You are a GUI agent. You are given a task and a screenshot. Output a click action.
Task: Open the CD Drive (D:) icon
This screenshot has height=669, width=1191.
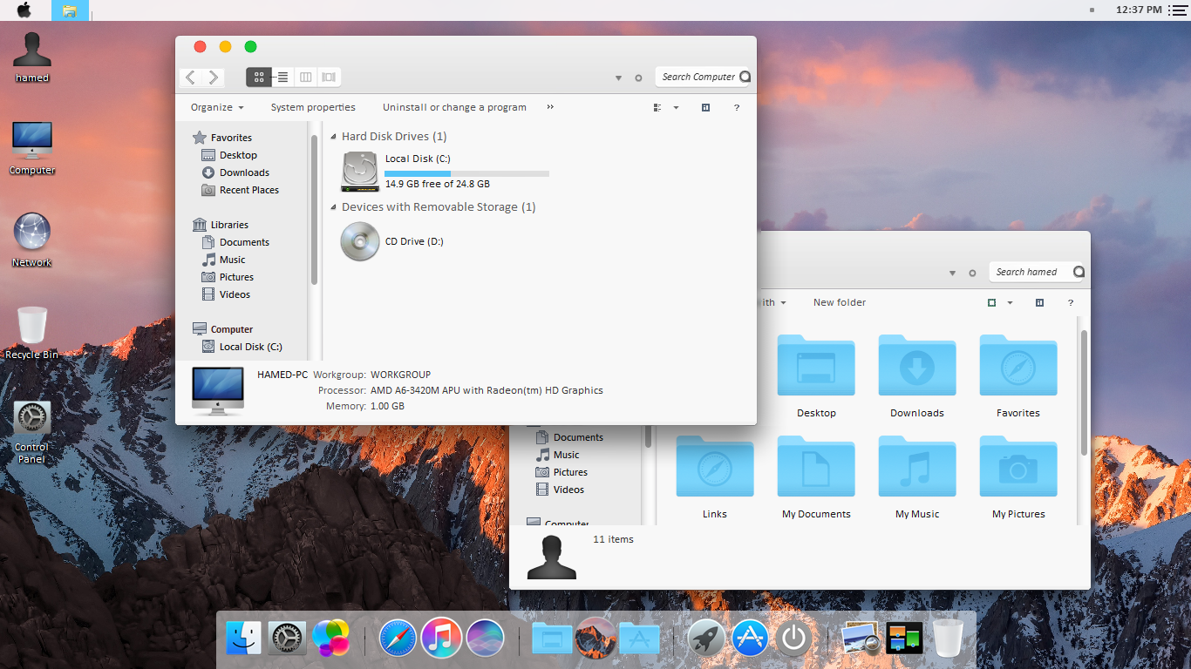[360, 241]
